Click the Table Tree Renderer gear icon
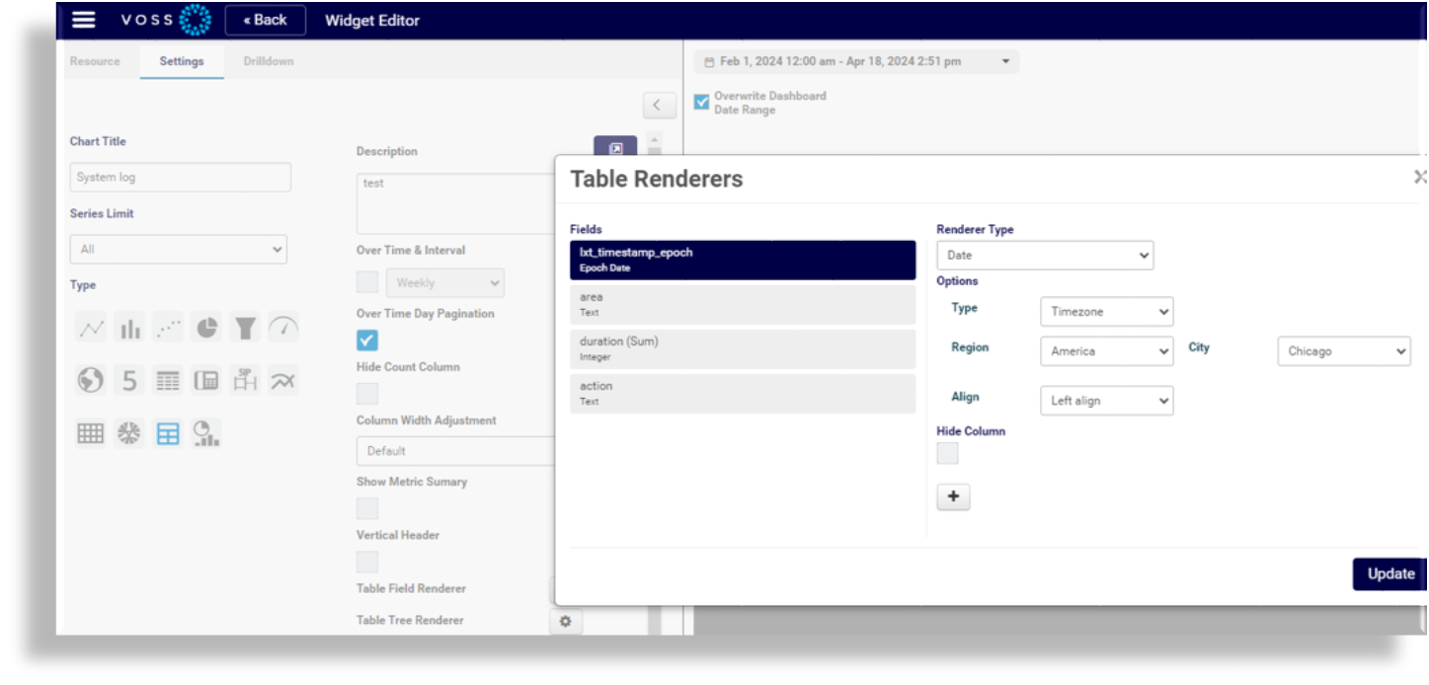This screenshot has height=685, width=1429. pyautogui.click(x=565, y=621)
